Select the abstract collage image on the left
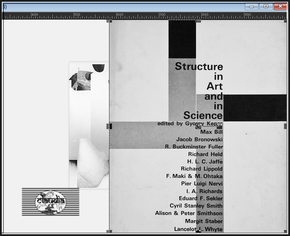The height and width of the screenshot is (236, 290). pyautogui.click(x=89, y=125)
